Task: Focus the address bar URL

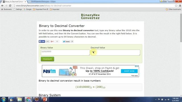Action: (x=44, y=6)
